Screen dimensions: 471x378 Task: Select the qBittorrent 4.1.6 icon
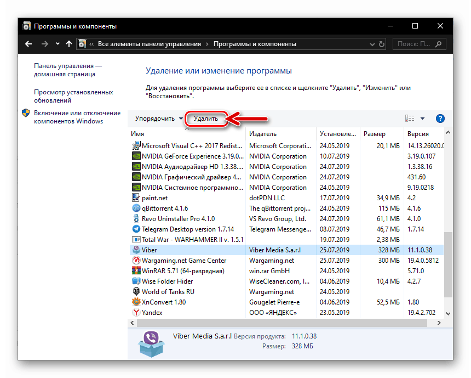[x=136, y=208]
